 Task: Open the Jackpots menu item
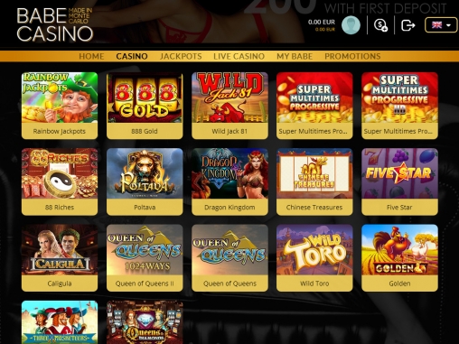(x=181, y=56)
